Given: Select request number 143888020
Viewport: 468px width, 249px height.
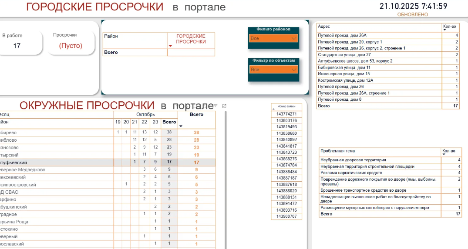Looking at the screenshot, I should pos(286,191).
